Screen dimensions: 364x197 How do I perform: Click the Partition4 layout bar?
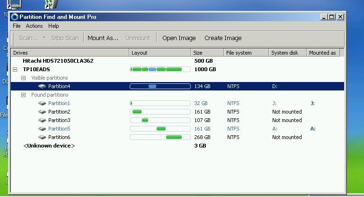point(160,86)
